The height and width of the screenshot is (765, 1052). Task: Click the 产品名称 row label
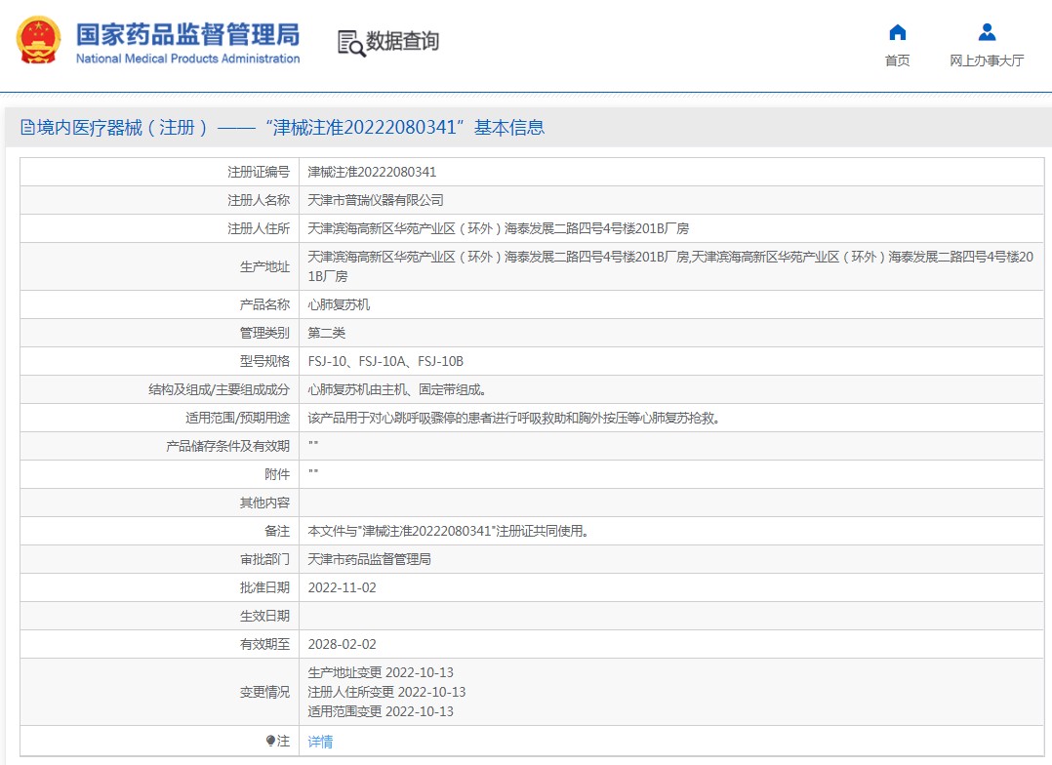pos(264,304)
